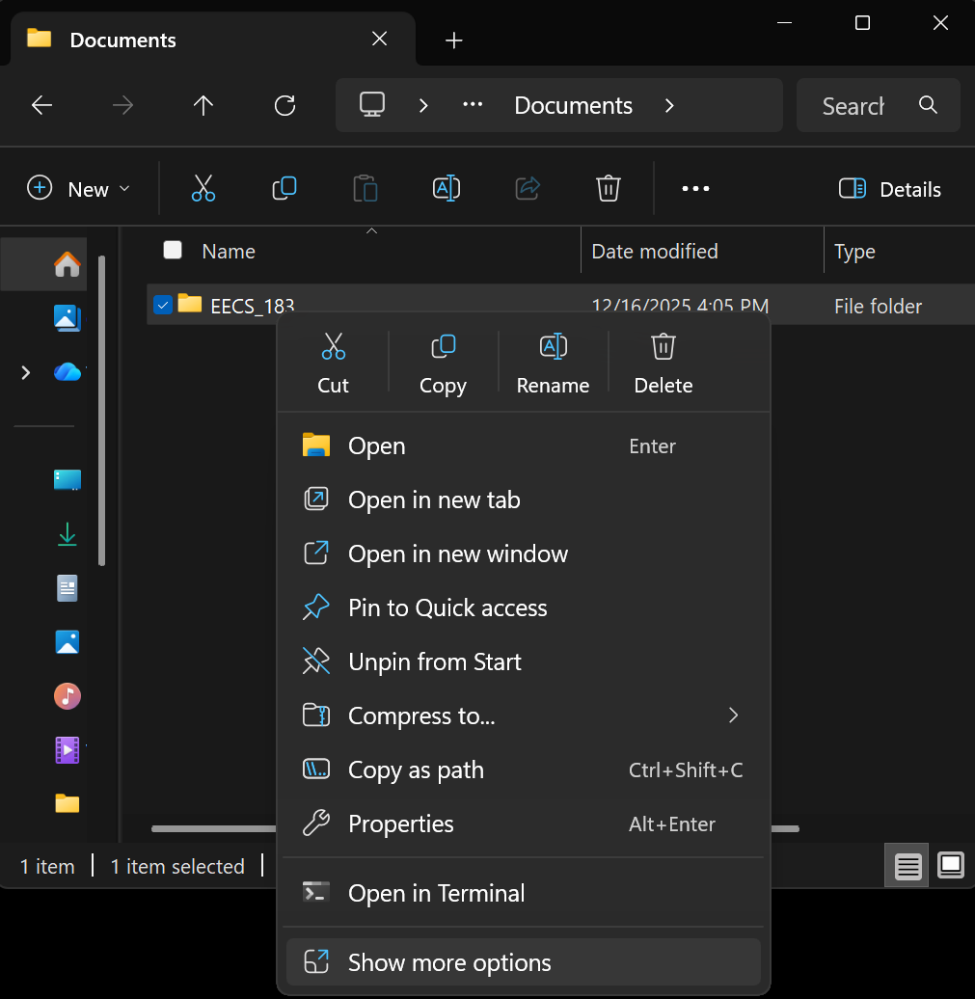Click the sidebar vertical scrollbar
The image size is (975, 999).
(x=101, y=411)
